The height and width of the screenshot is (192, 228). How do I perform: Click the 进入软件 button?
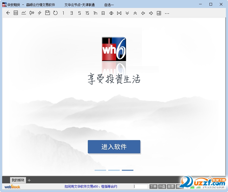click(114, 147)
